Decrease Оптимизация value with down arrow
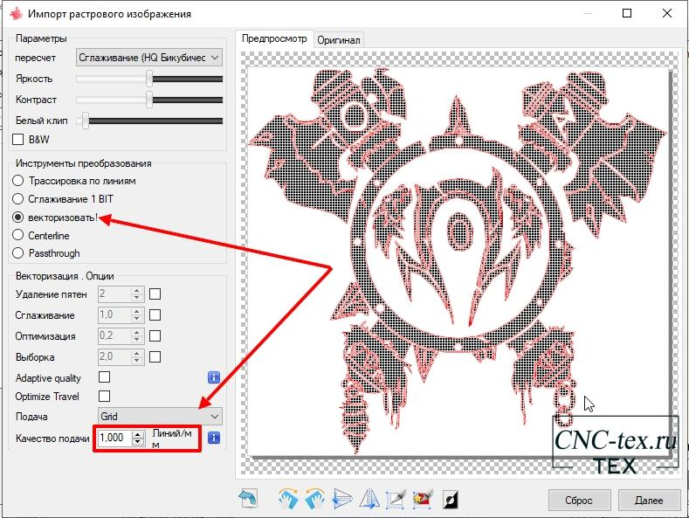This screenshot has height=518, width=689. coord(137,340)
